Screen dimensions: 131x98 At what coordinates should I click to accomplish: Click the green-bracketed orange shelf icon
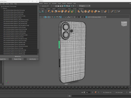(x=72, y=11)
